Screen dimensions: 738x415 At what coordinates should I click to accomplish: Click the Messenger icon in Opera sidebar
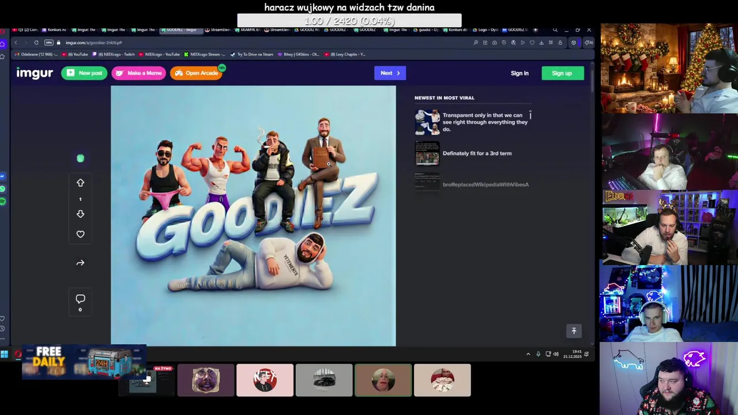click(3, 176)
